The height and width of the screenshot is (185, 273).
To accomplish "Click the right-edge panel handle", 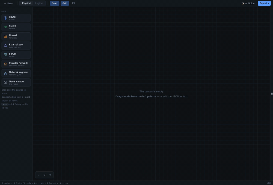I will [272, 94].
